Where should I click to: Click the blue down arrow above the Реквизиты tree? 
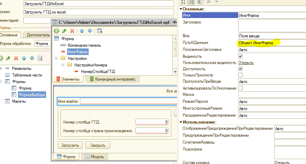click(32, 58)
